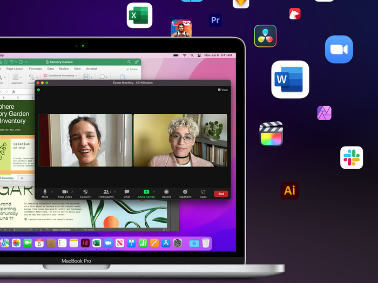Open the Zoom Chat panel

(127, 194)
